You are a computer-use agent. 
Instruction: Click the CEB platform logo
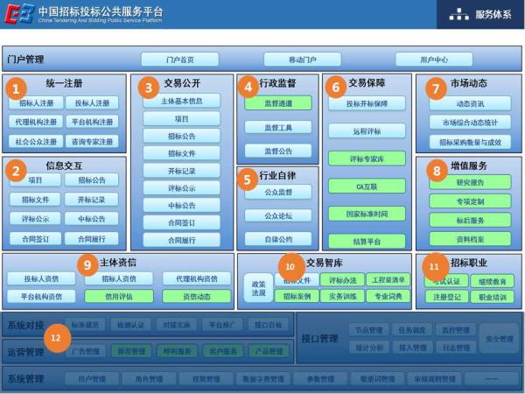tap(19, 15)
